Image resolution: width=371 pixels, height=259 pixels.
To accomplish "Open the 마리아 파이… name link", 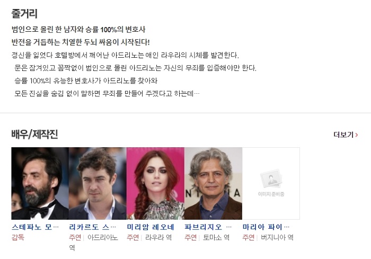I will (x=266, y=227).
